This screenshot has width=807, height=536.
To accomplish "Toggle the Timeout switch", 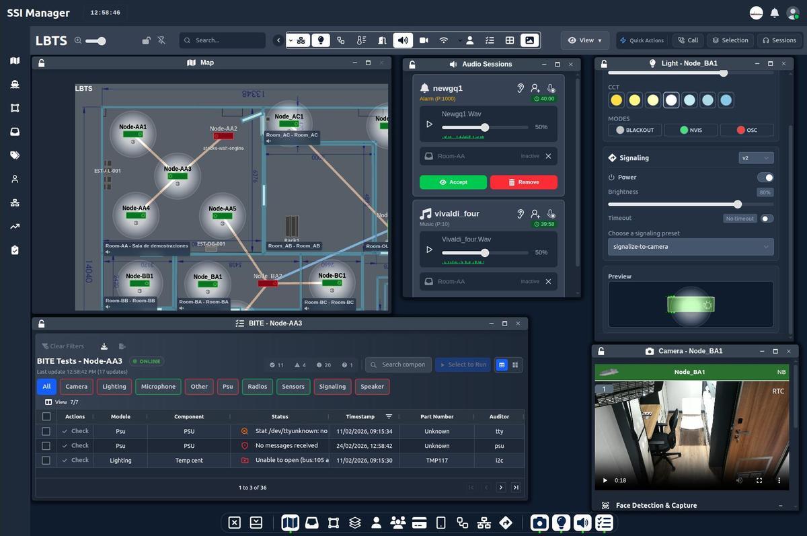I will click(x=767, y=219).
